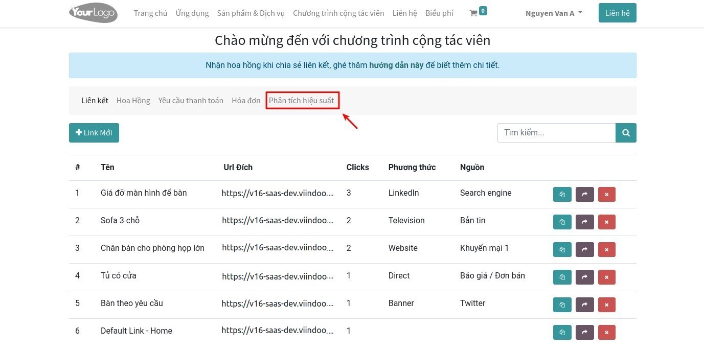Open URL of Giá đỡ màn hình để bàn
704x351 pixels.
tap(278, 193)
